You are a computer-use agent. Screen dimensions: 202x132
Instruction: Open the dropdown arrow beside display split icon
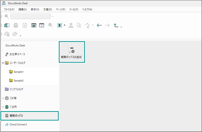click(64, 26)
